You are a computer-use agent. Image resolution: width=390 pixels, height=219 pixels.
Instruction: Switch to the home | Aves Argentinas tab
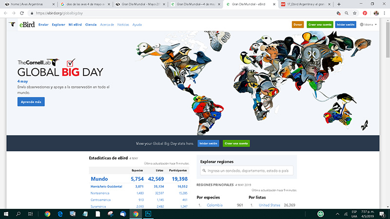(28, 4)
